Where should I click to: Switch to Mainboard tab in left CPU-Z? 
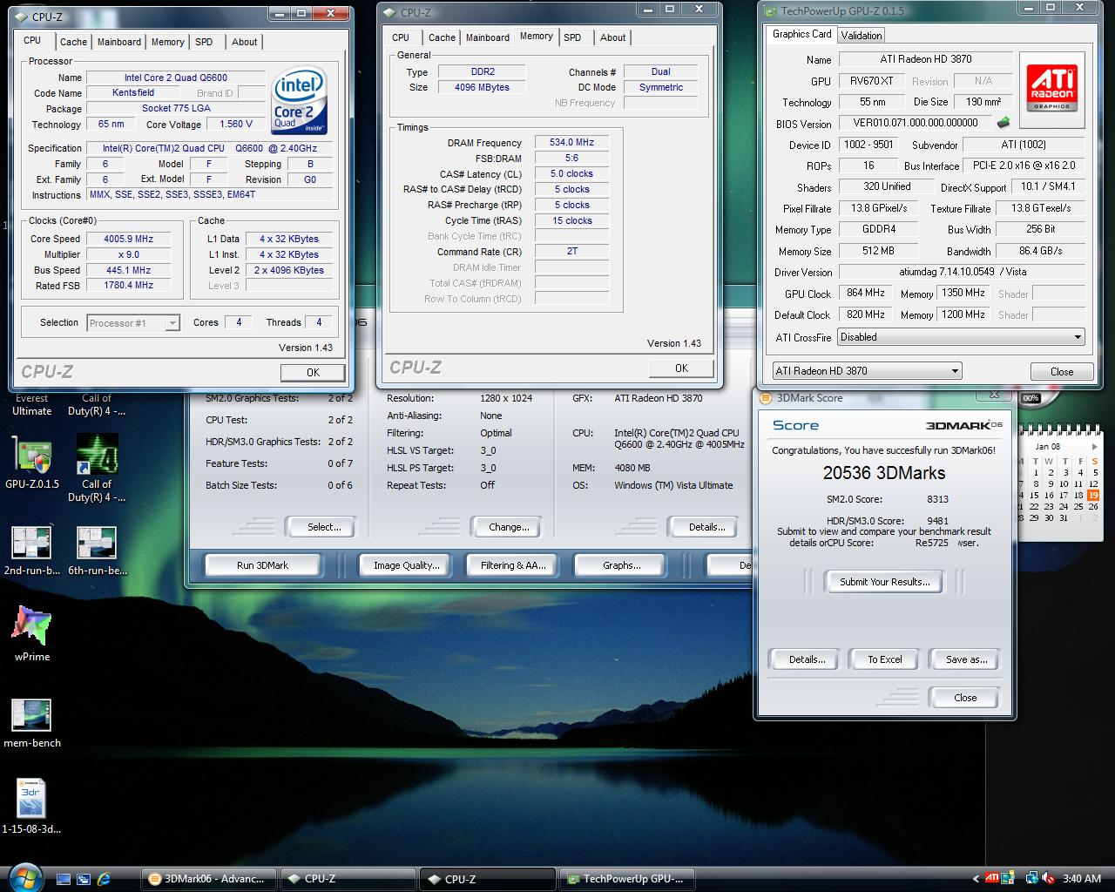tap(119, 42)
